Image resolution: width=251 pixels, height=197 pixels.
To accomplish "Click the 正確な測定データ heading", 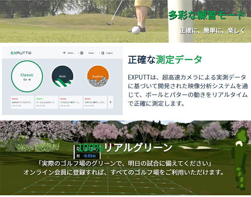I will [165, 59].
